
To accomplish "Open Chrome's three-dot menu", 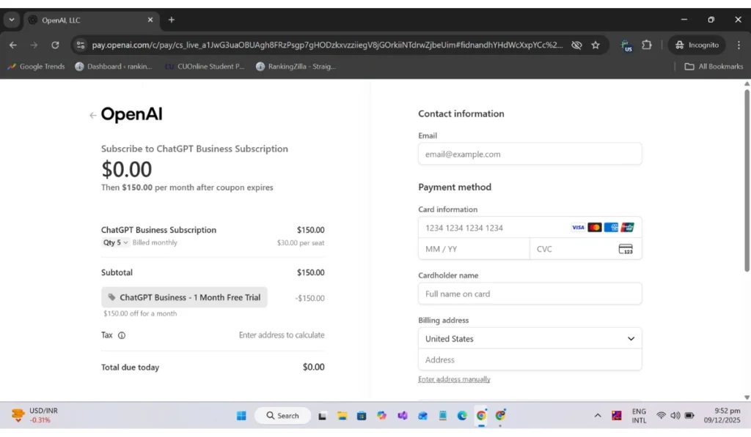I will (739, 45).
